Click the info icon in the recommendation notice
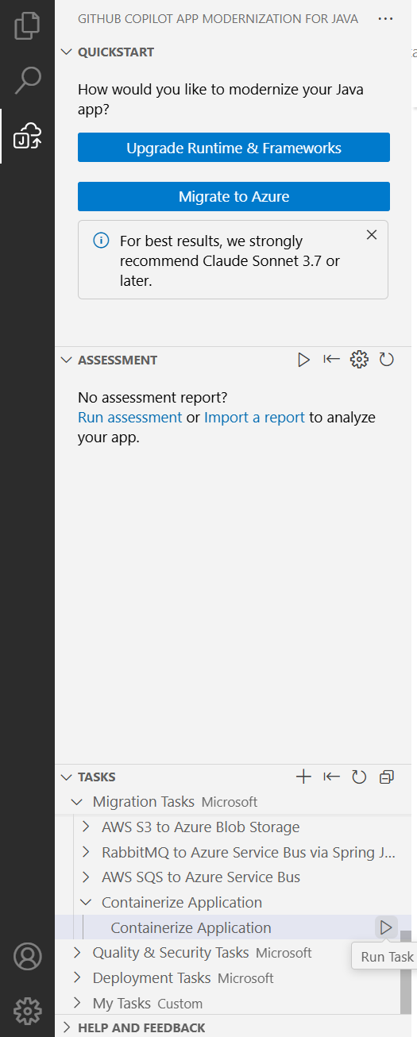The height and width of the screenshot is (1037, 417). pyautogui.click(x=101, y=241)
